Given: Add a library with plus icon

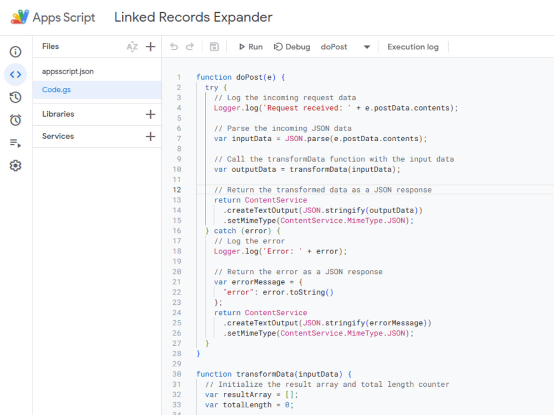Looking at the screenshot, I should tap(151, 115).
